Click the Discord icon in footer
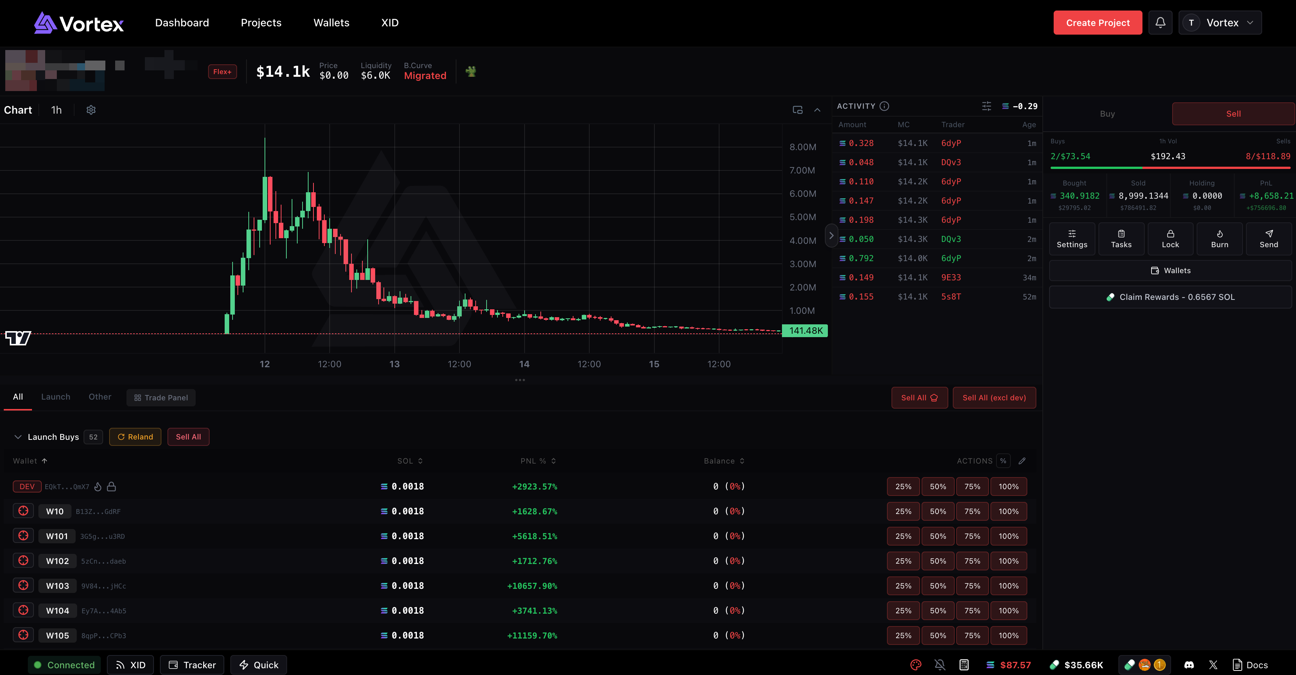Screen dimensions: 1296x675 pyautogui.click(x=1189, y=664)
